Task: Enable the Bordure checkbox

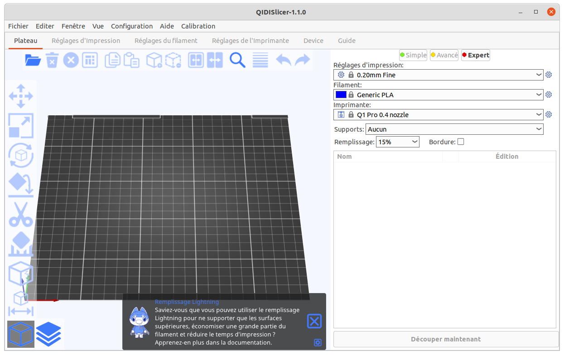Action: (461, 142)
